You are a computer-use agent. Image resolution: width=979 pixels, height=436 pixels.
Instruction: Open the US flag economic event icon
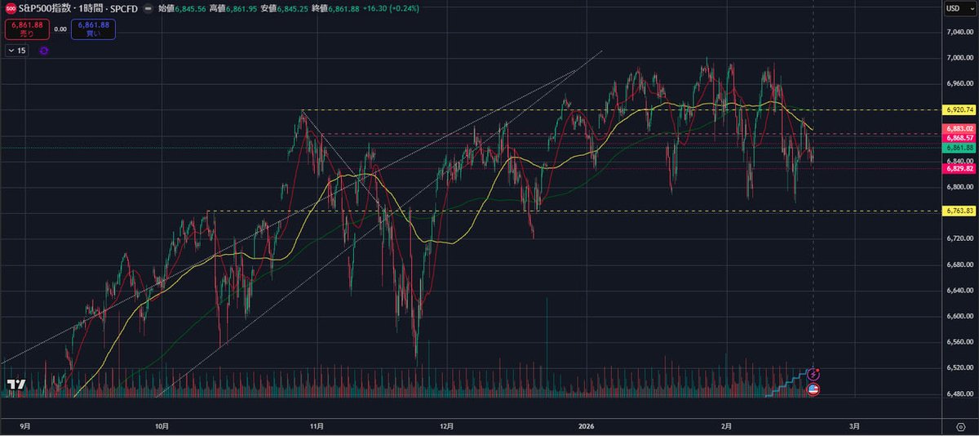click(x=813, y=389)
